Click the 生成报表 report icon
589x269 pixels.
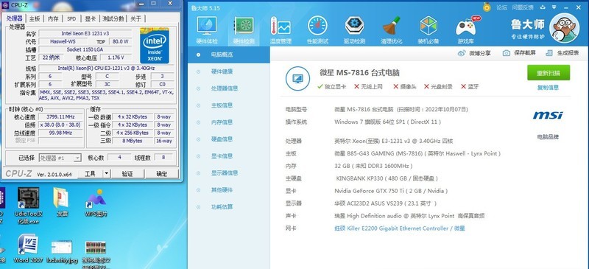coord(549,53)
